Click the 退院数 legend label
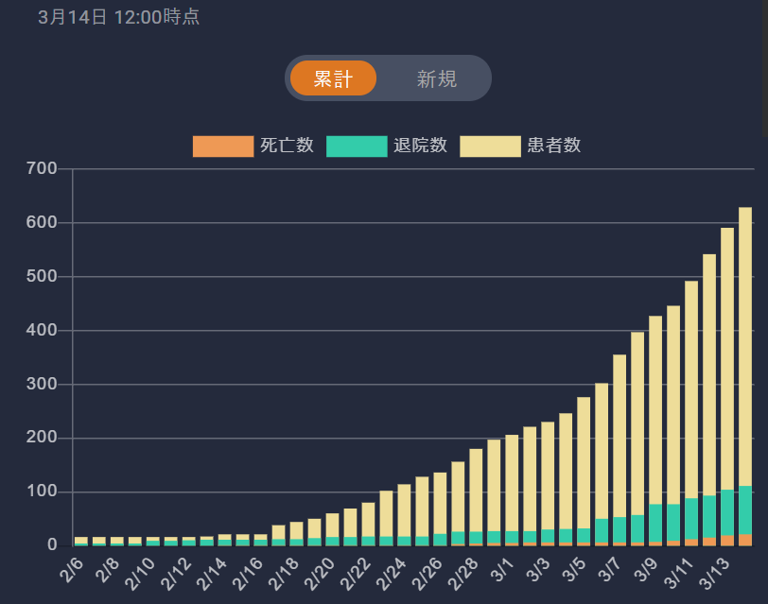Screen dimensions: 768x604 tap(420, 146)
